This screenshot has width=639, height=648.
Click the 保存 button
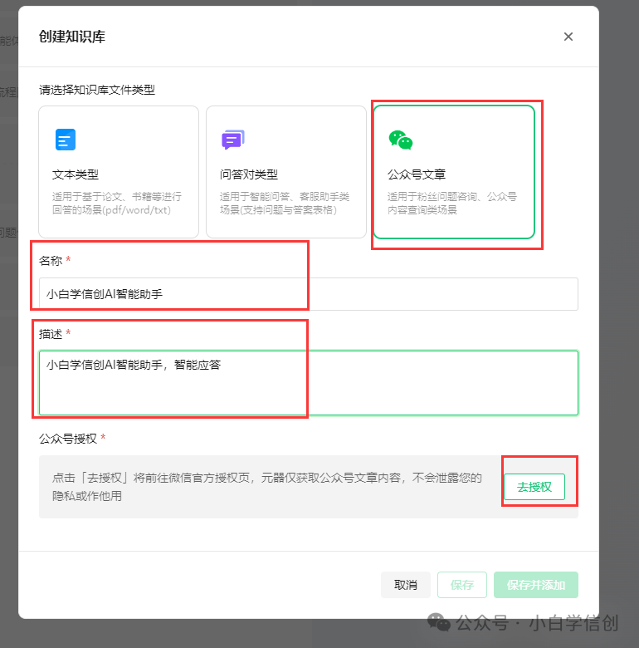[462, 585]
